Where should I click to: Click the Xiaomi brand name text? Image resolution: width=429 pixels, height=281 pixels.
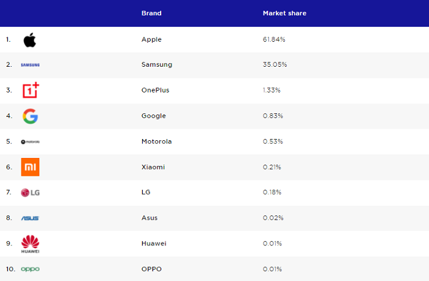[153, 167]
